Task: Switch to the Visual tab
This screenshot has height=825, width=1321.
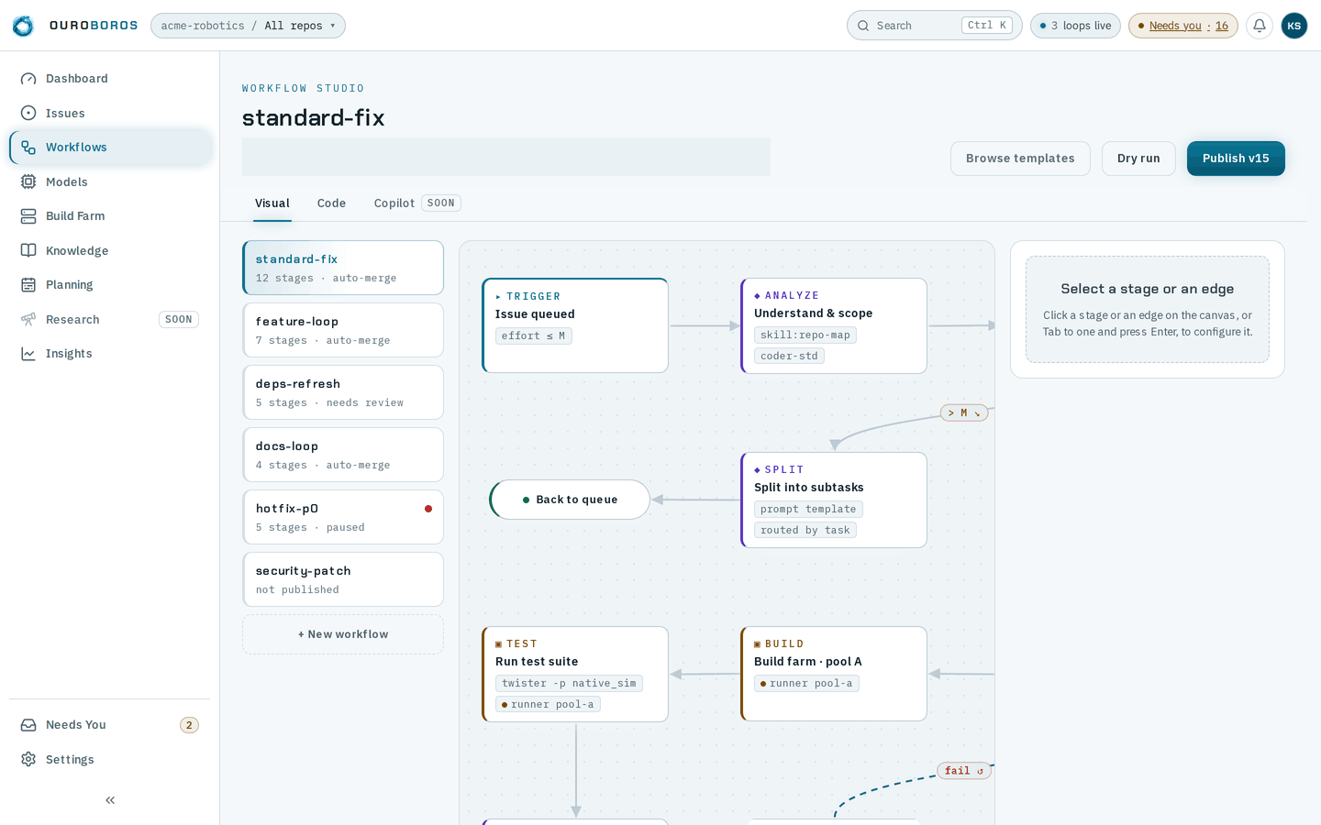Action: click(x=272, y=203)
